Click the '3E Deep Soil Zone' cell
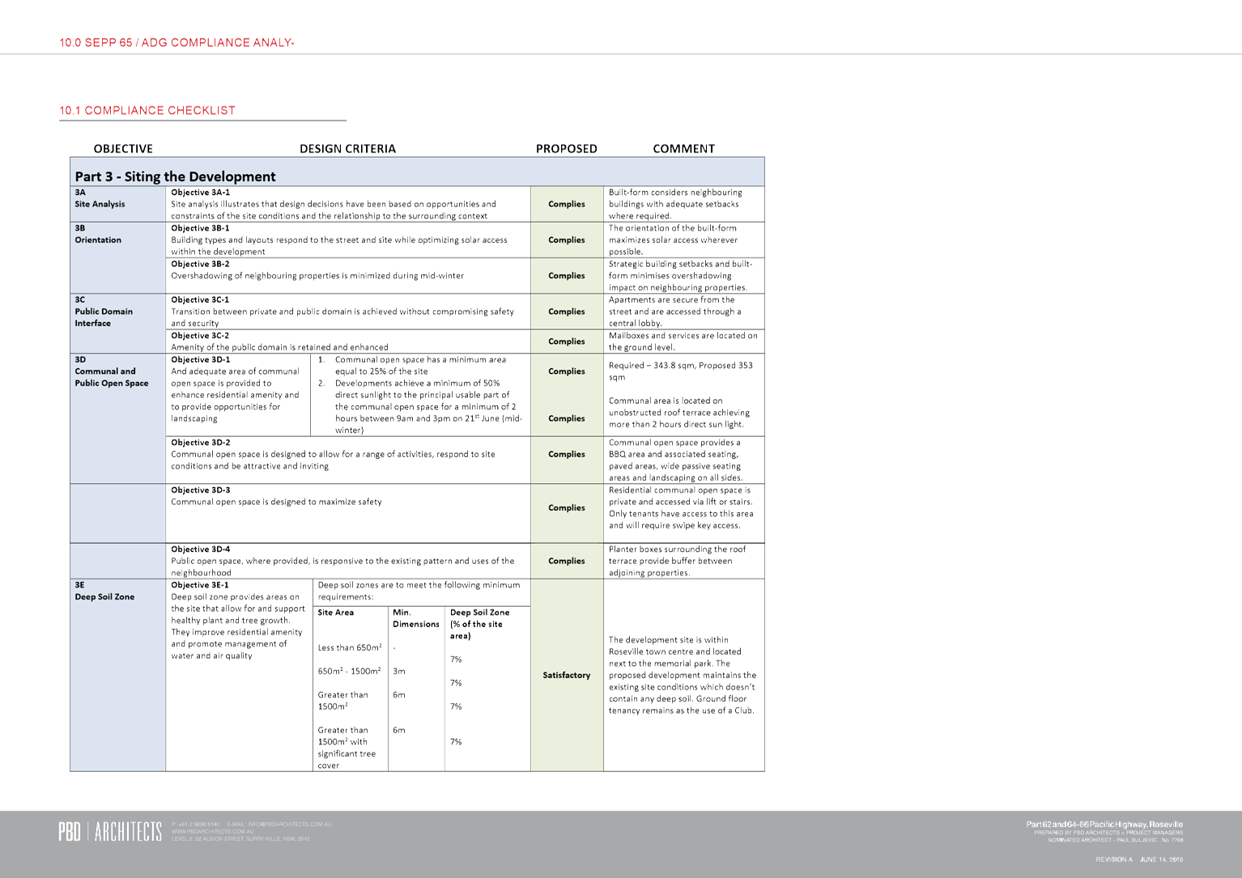1242x878 pixels. [x=117, y=675]
